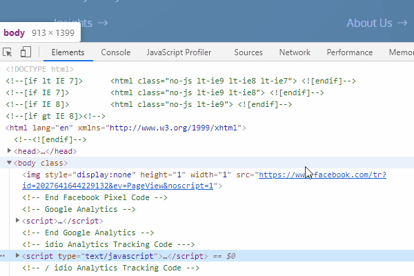Open the Performance tab
414x276 pixels.
point(350,52)
